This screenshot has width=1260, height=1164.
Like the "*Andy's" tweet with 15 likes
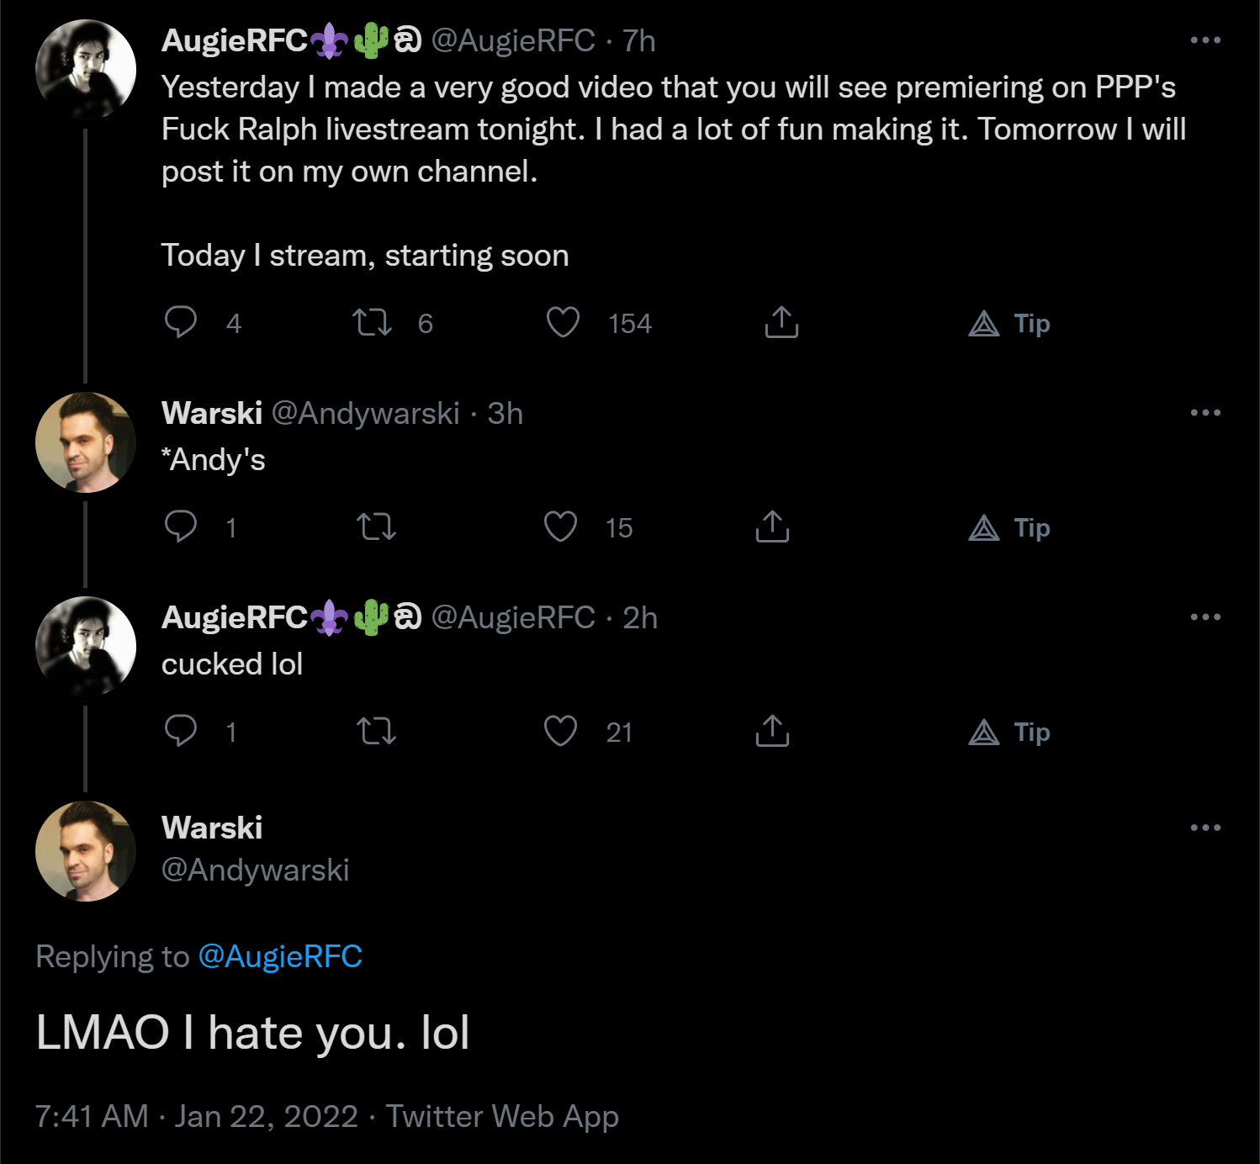pyautogui.click(x=560, y=526)
